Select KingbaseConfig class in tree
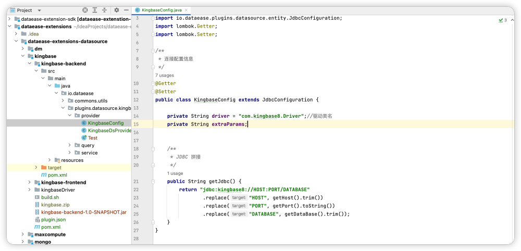This screenshot has height=251, width=521. point(106,123)
